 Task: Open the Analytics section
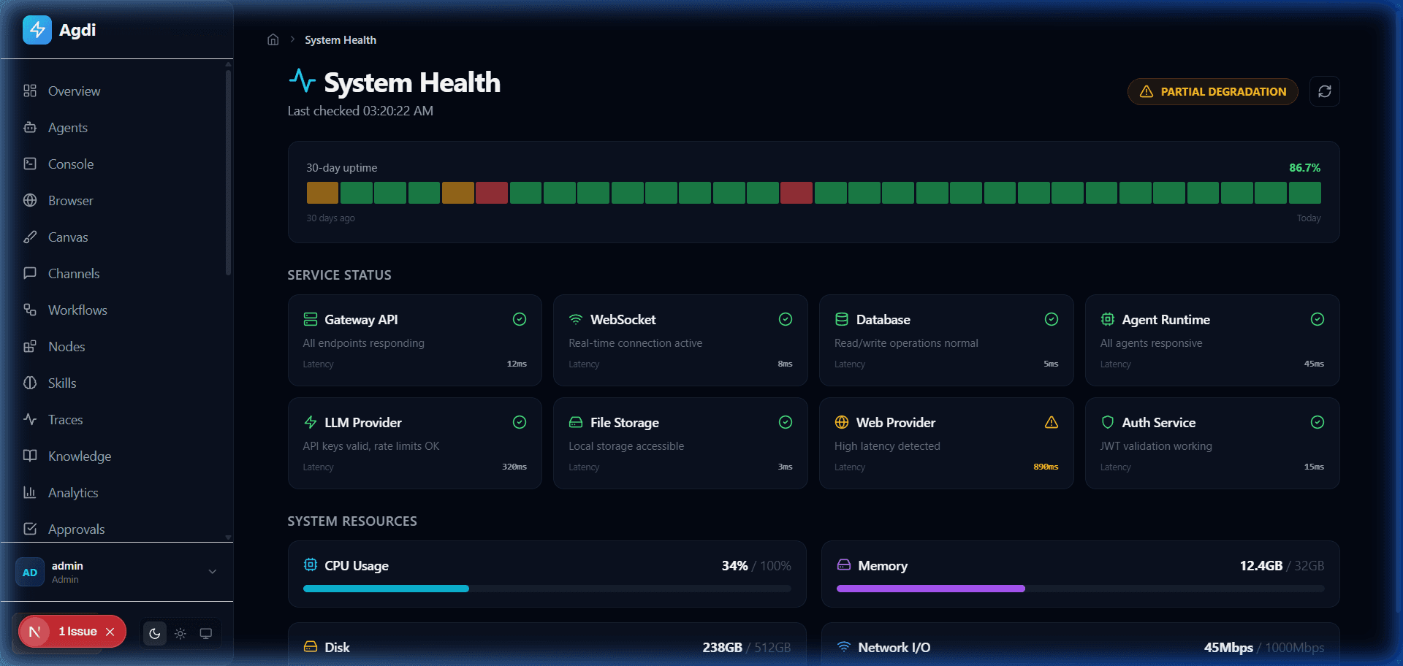(73, 492)
